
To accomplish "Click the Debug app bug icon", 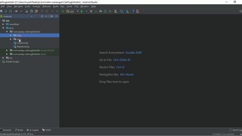I will 91,11.
